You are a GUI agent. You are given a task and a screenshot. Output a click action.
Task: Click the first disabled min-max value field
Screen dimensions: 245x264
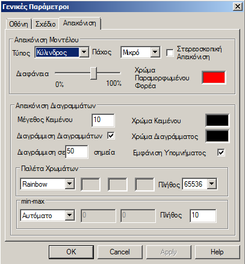(x=98, y=216)
